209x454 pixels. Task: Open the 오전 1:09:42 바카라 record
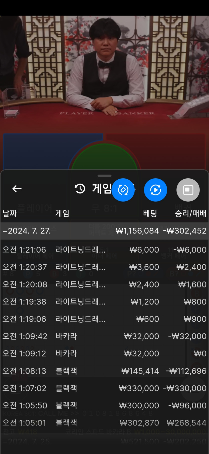point(104,336)
